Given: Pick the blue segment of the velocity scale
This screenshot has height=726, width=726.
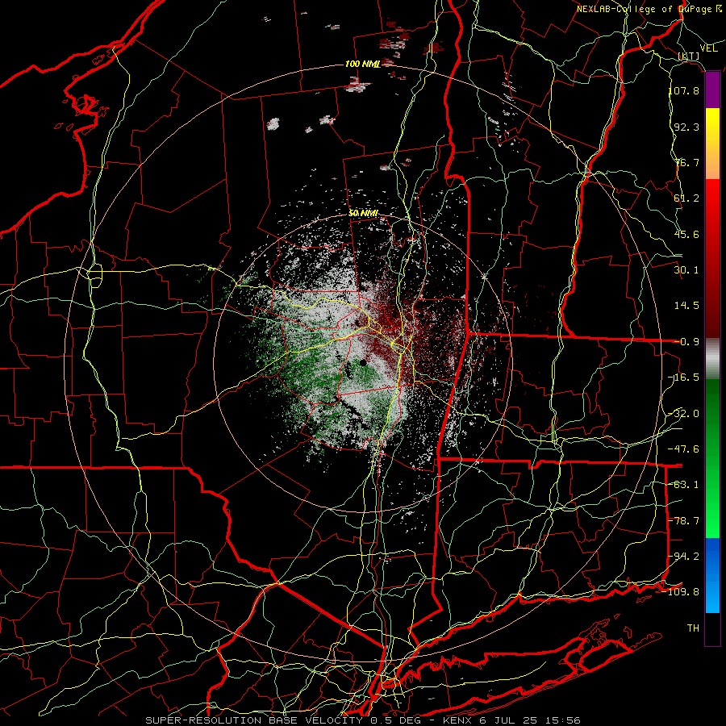Looking at the screenshot, I should (712, 574).
